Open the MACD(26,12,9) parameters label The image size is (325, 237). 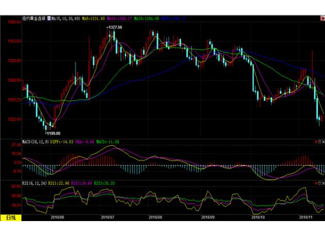pos(36,141)
